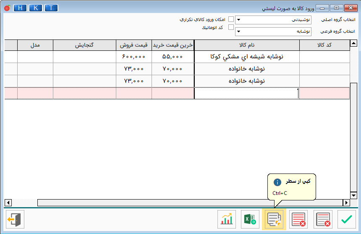361x234 pixels.
Task: Click the horizontal scrollbar thumb
Action: [x=190, y=202]
